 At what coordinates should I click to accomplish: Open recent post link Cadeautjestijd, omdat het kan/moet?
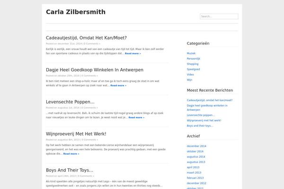point(210,100)
